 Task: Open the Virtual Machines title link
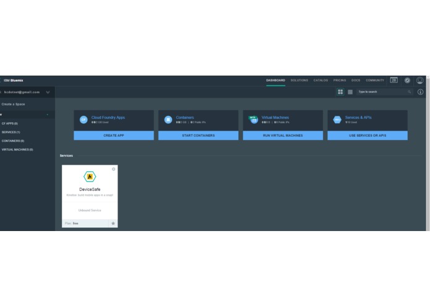[x=275, y=118]
